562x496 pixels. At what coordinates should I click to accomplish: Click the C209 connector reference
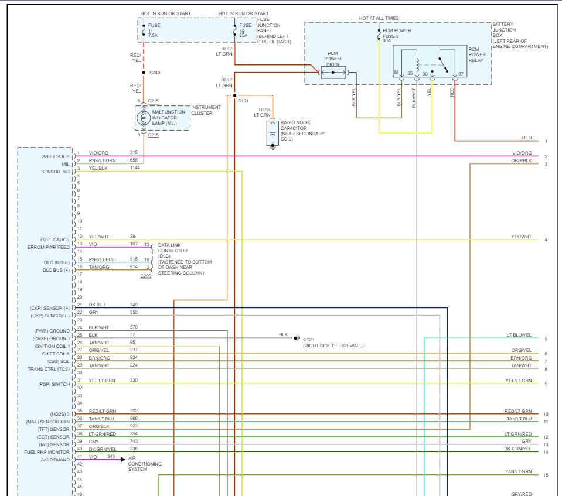point(146,276)
